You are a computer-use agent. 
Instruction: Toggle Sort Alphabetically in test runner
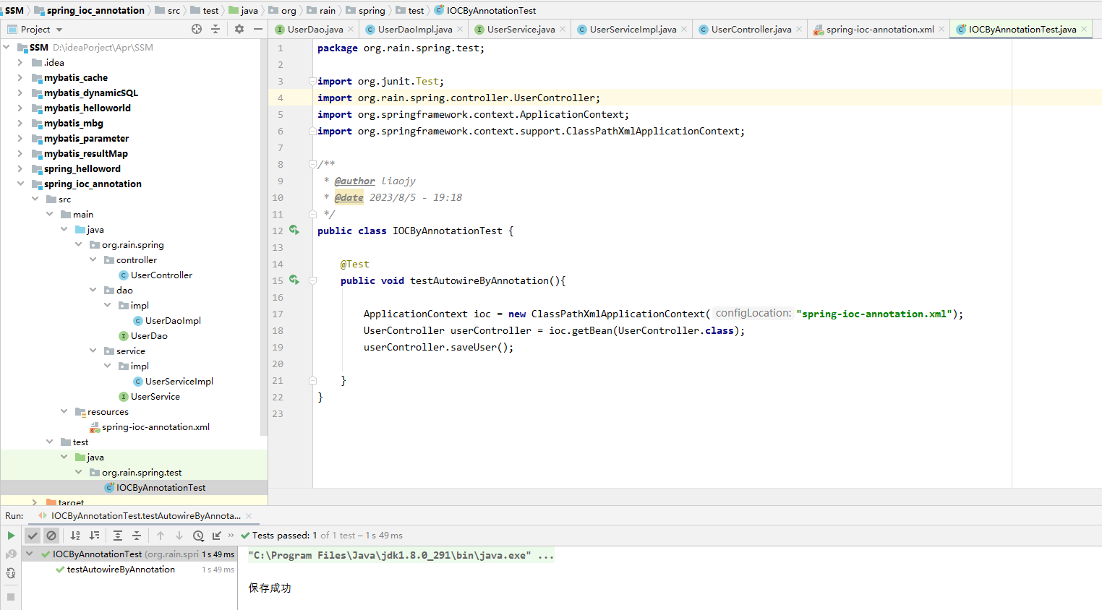(75, 536)
